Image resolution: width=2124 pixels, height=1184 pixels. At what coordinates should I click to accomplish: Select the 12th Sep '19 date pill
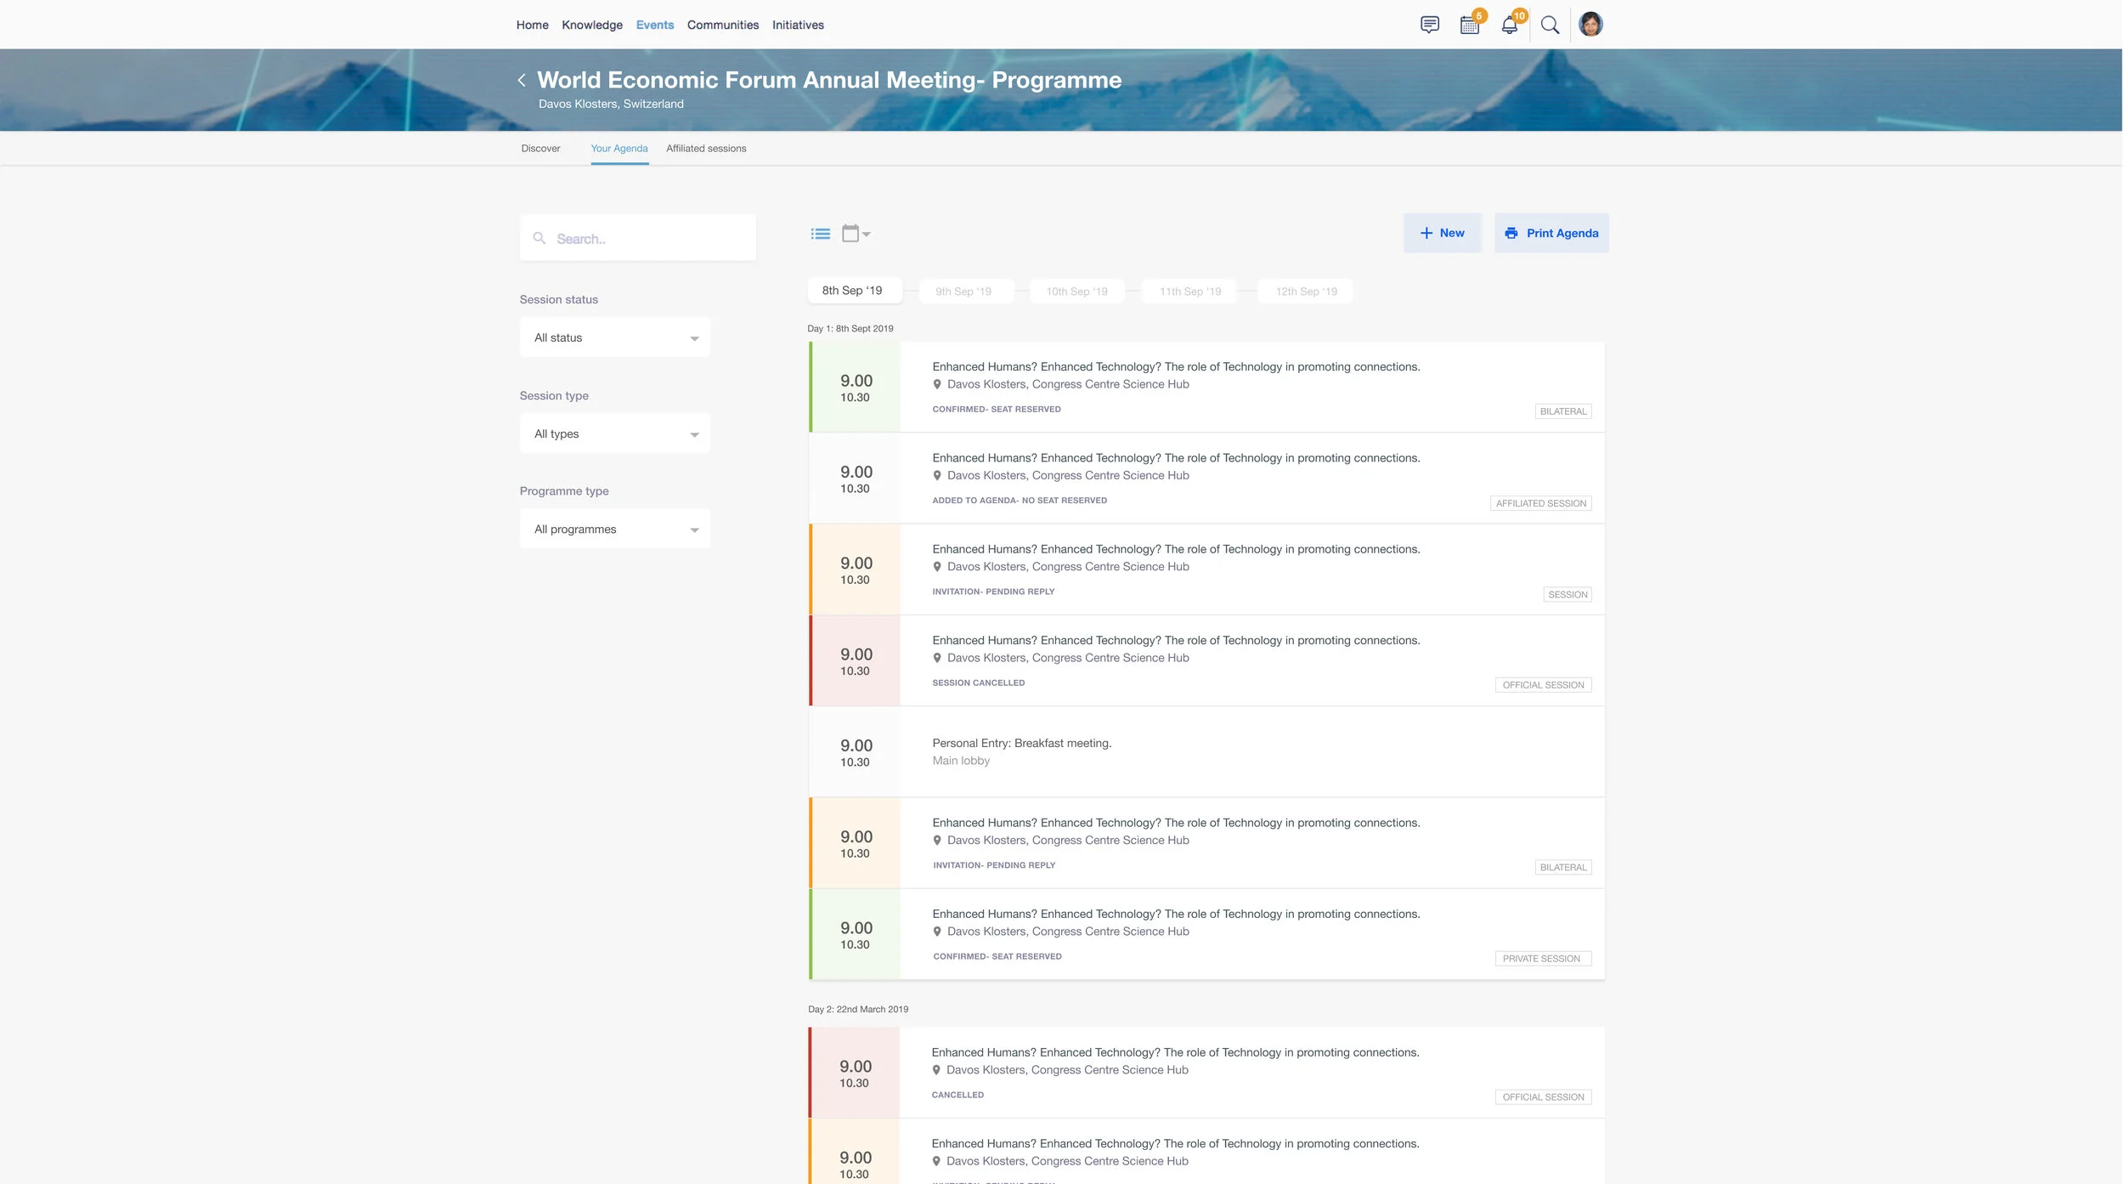tap(1304, 291)
